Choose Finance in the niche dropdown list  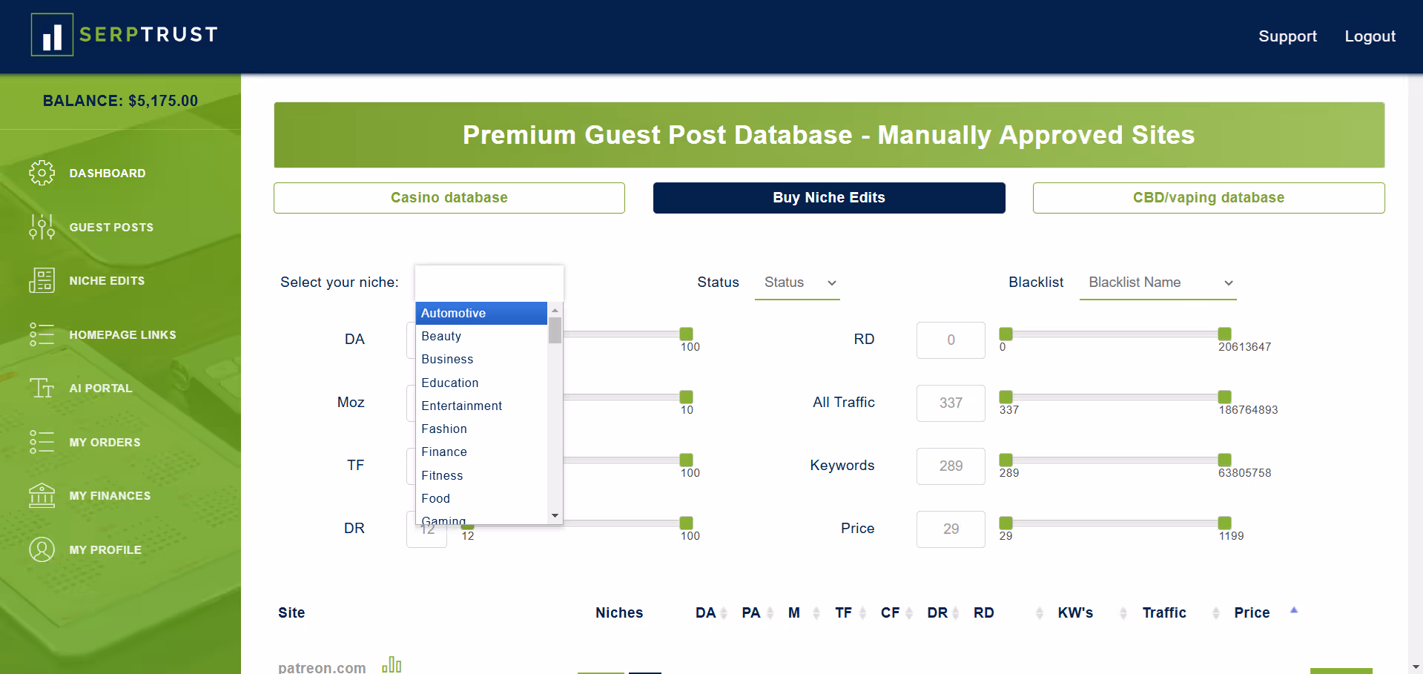444,452
